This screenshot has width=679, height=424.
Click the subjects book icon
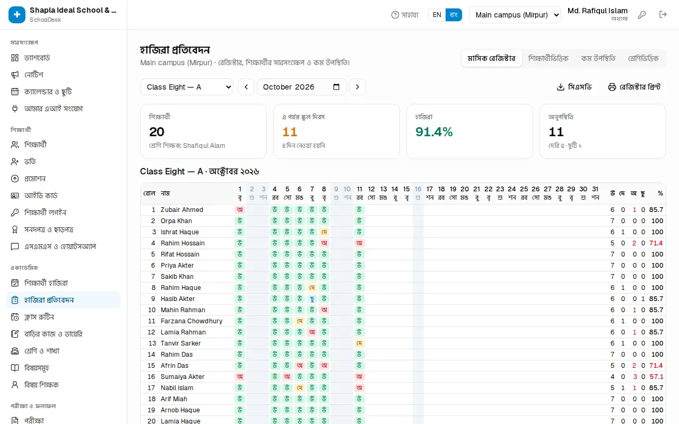(x=15, y=368)
